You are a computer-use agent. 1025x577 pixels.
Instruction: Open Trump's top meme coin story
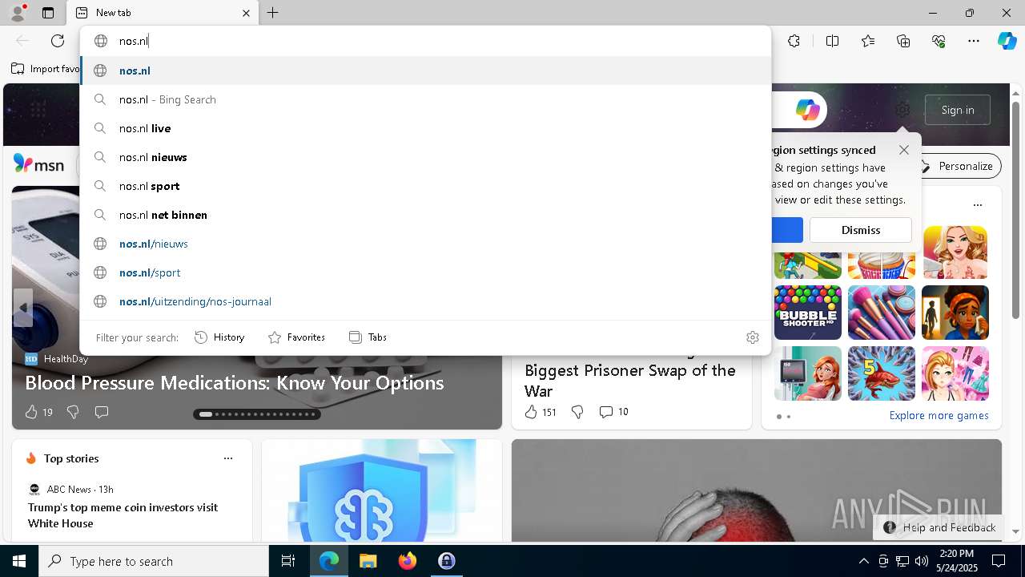[x=123, y=515]
